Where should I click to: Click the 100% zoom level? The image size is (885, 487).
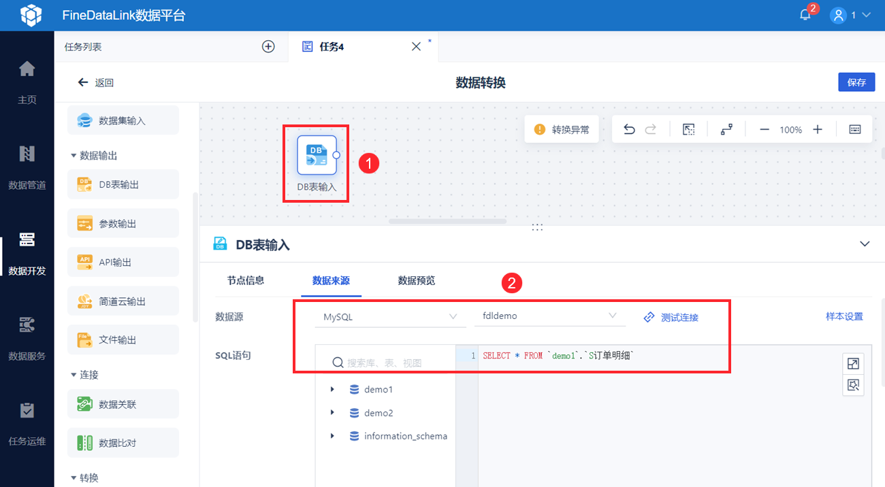(x=791, y=129)
